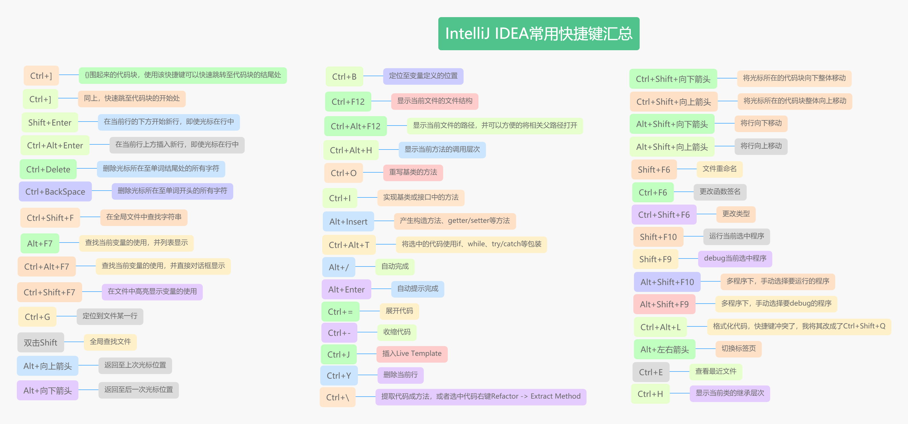Select the Shift+F10 node
Screen dimensions: 908x424
click(658, 237)
